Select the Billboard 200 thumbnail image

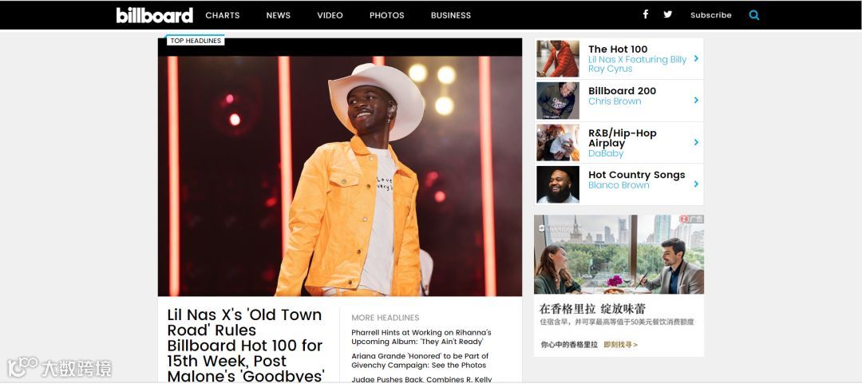[557, 100]
